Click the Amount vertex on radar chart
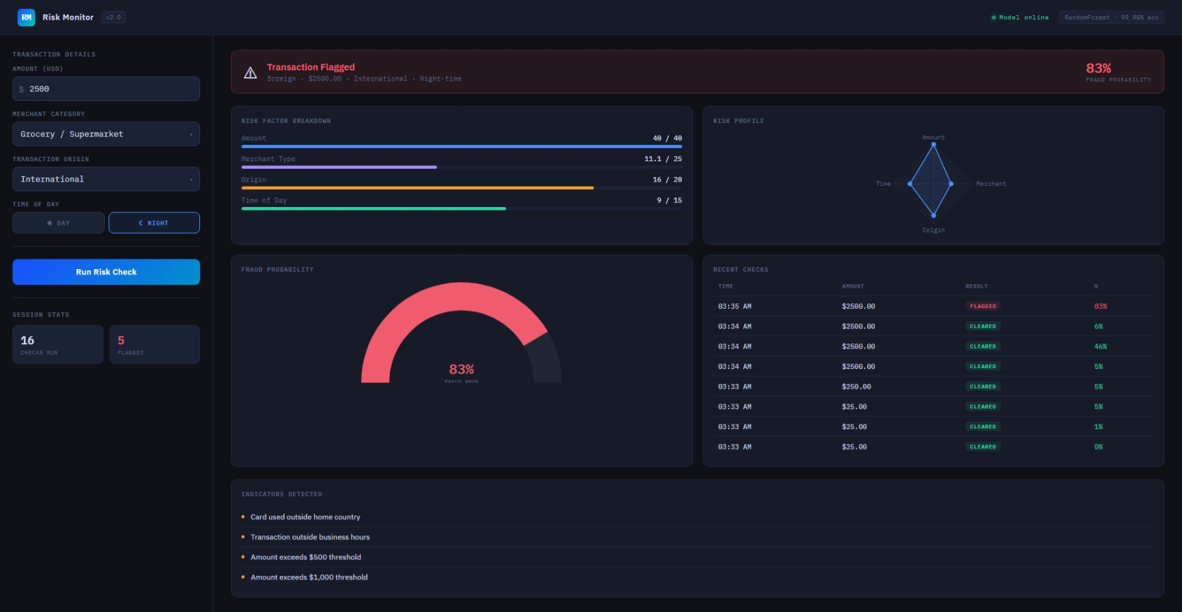The height and width of the screenshot is (612, 1182). click(x=933, y=145)
